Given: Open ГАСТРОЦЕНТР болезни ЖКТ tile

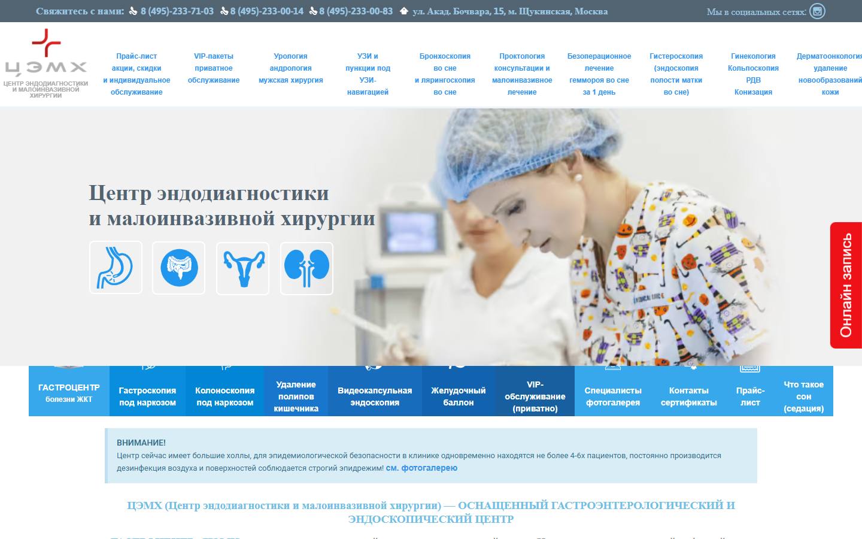Looking at the screenshot, I should click(x=69, y=391).
